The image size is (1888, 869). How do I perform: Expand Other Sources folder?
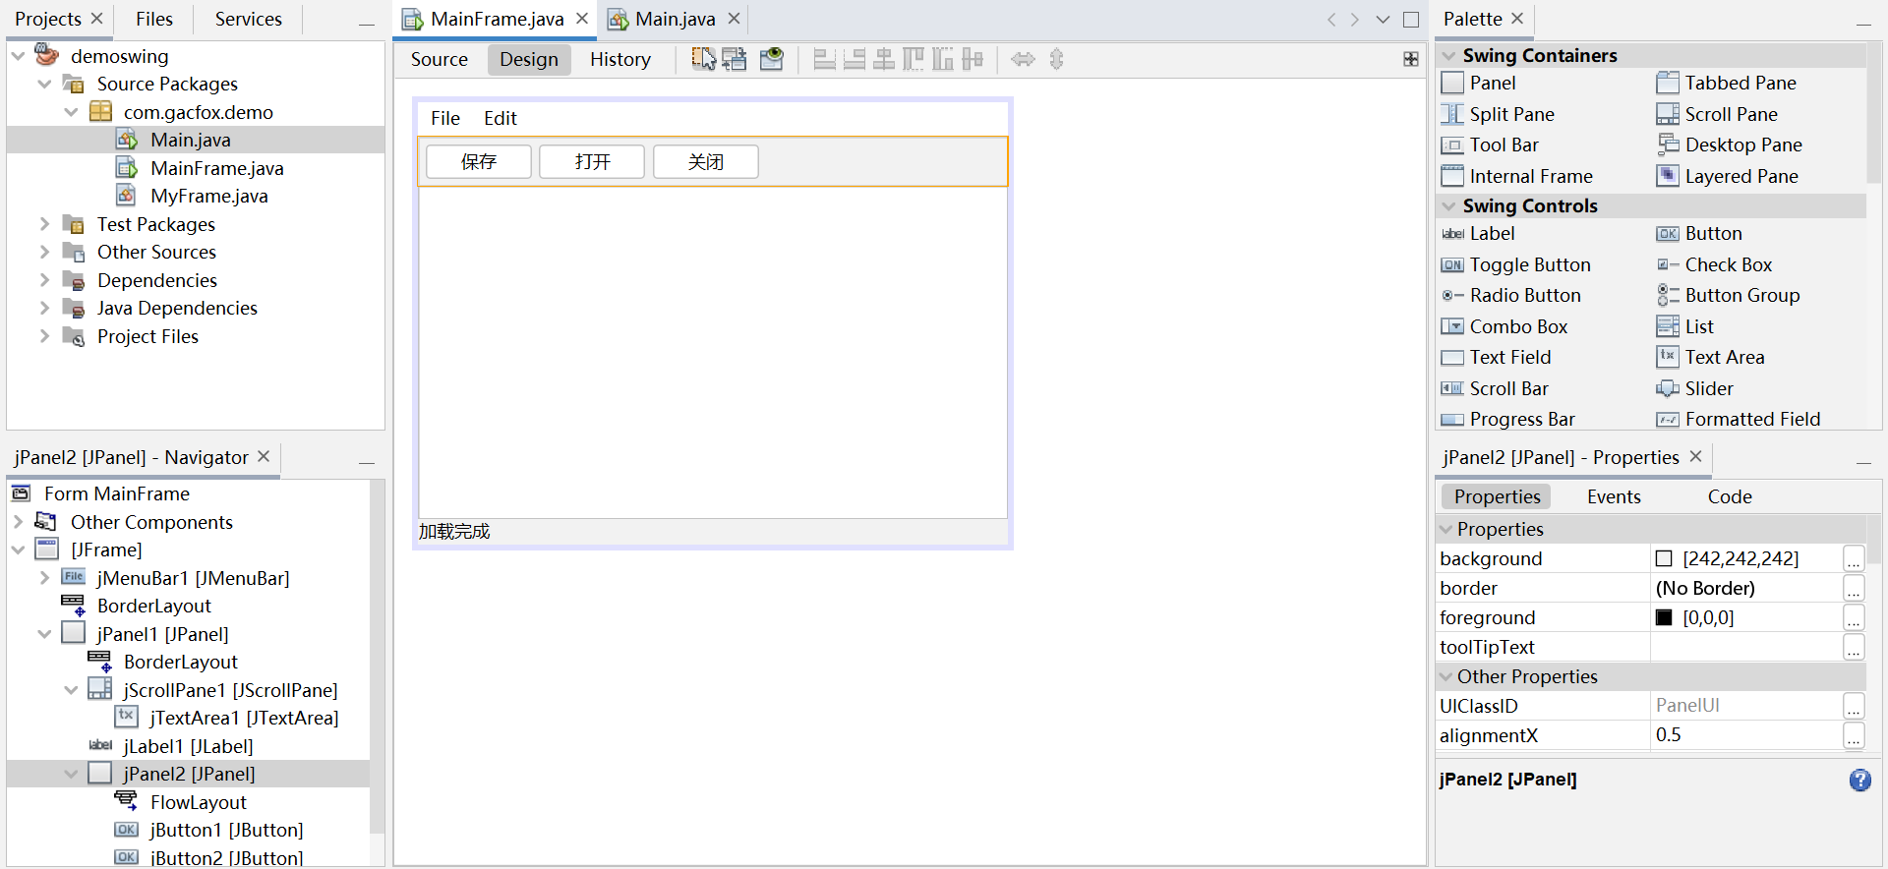pyautogui.click(x=44, y=252)
